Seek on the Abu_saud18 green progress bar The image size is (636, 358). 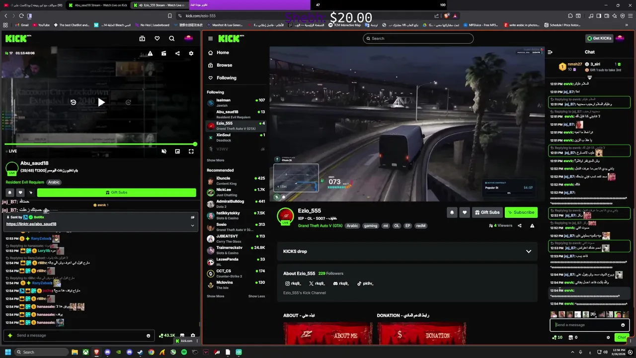pyautogui.click(x=100, y=144)
